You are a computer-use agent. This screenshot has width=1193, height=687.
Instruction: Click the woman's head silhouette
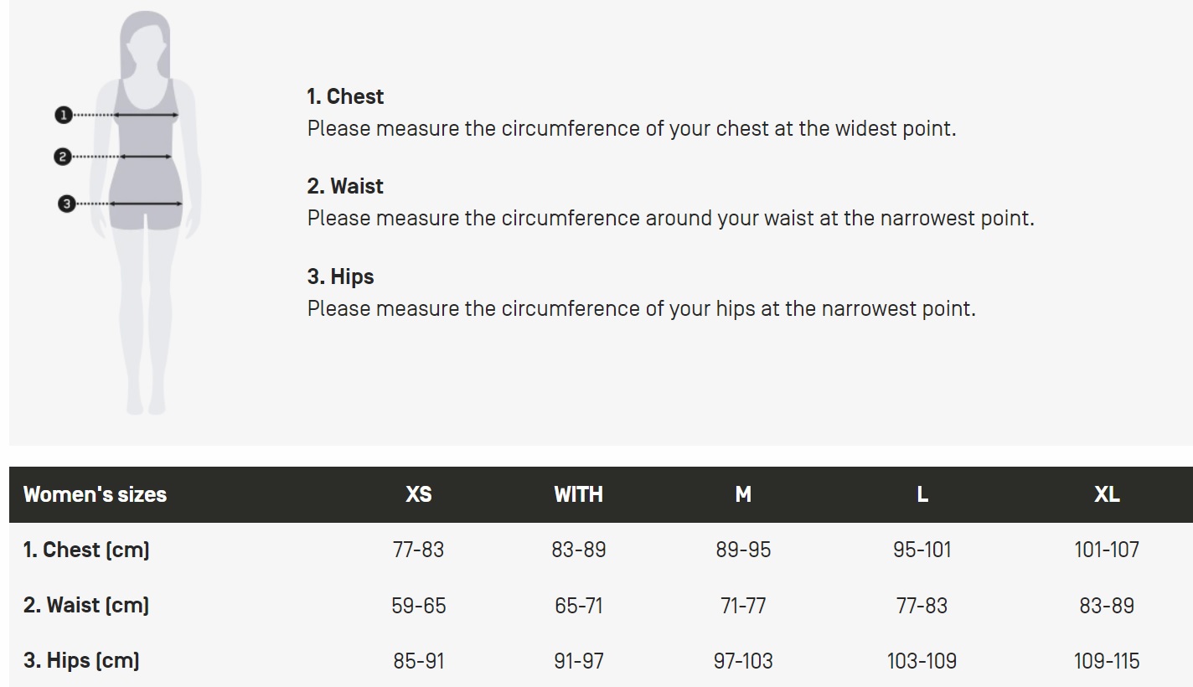pyautogui.click(x=146, y=40)
